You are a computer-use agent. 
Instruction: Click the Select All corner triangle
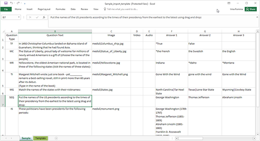tap(3, 31)
